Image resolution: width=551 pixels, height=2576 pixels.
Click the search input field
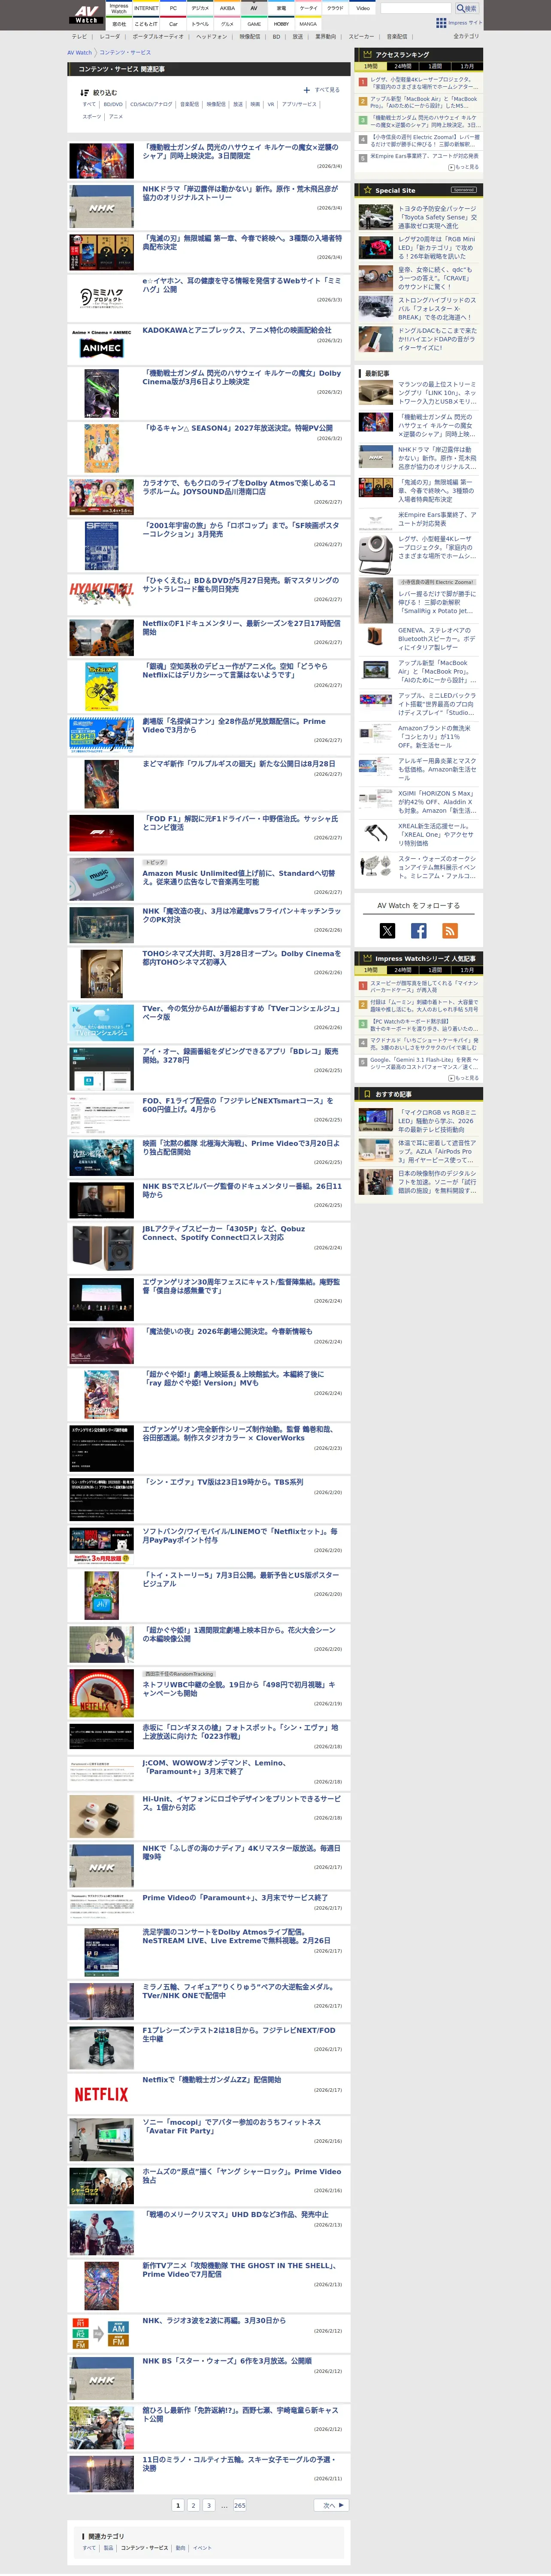416,8
